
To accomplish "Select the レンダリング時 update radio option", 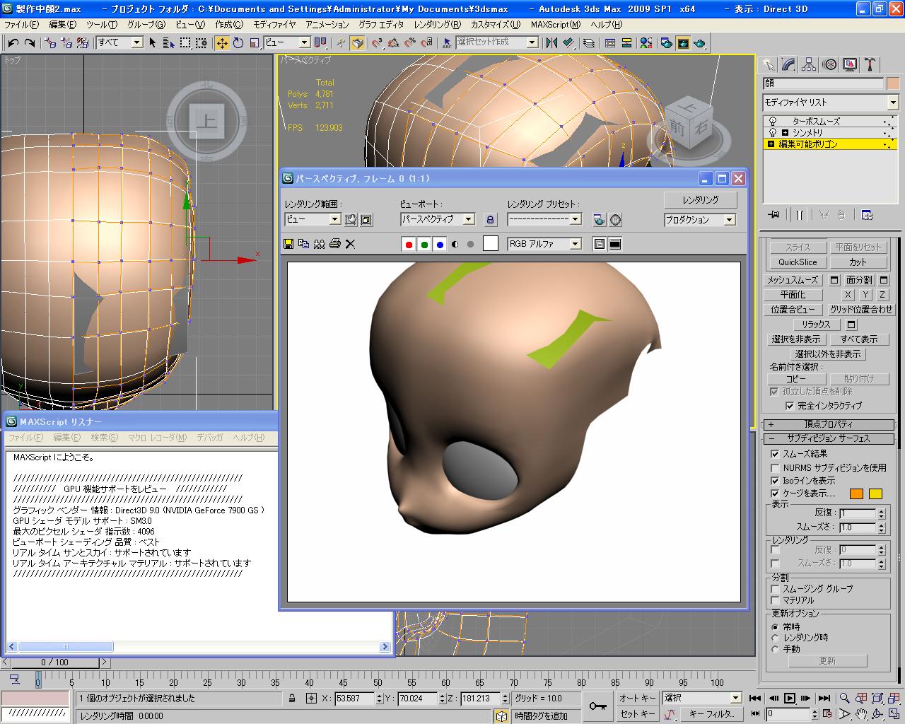I will 776,638.
